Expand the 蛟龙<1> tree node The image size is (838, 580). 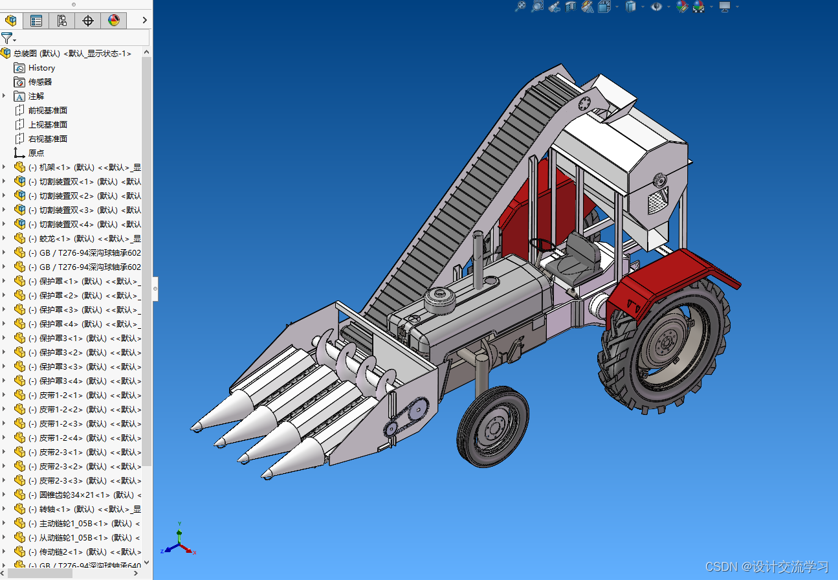pyautogui.click(x=5, y=238)
